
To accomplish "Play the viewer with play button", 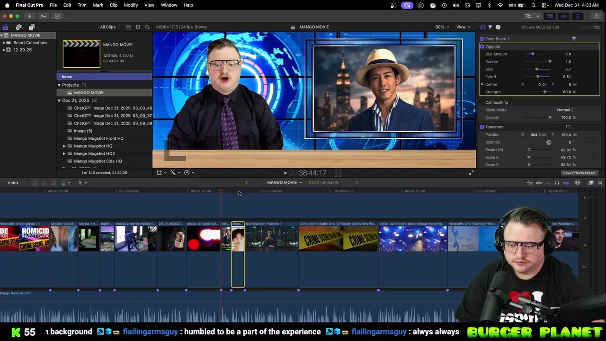I will [x=285, y=173].
